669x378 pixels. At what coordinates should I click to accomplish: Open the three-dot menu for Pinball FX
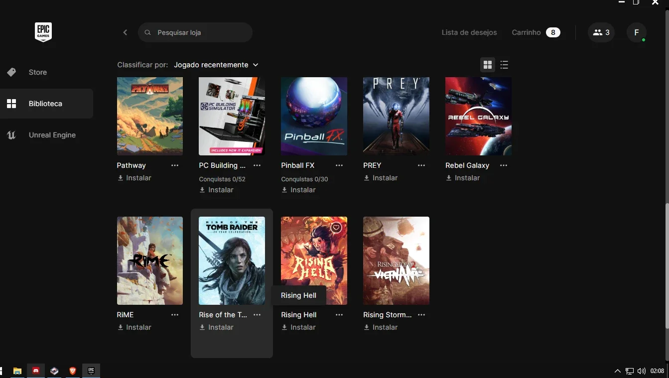click(339, 165)
